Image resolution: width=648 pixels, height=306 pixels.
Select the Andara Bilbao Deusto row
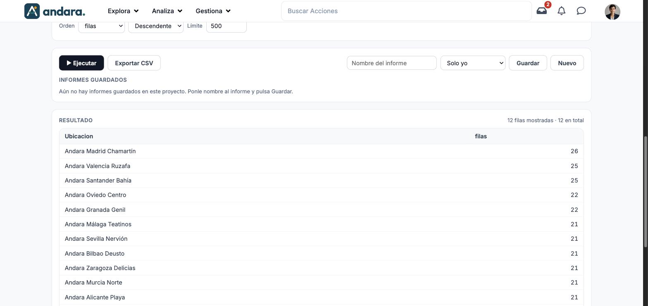coord(322,254)
